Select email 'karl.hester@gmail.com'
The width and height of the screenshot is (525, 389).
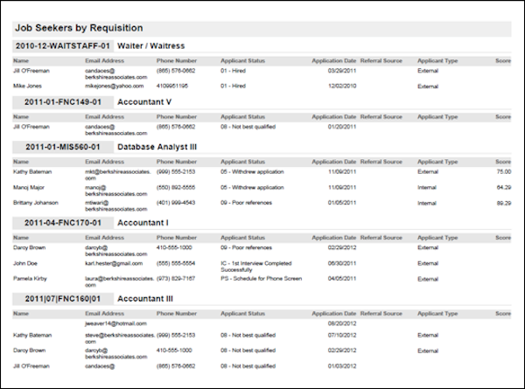click(x=114, y=264)
